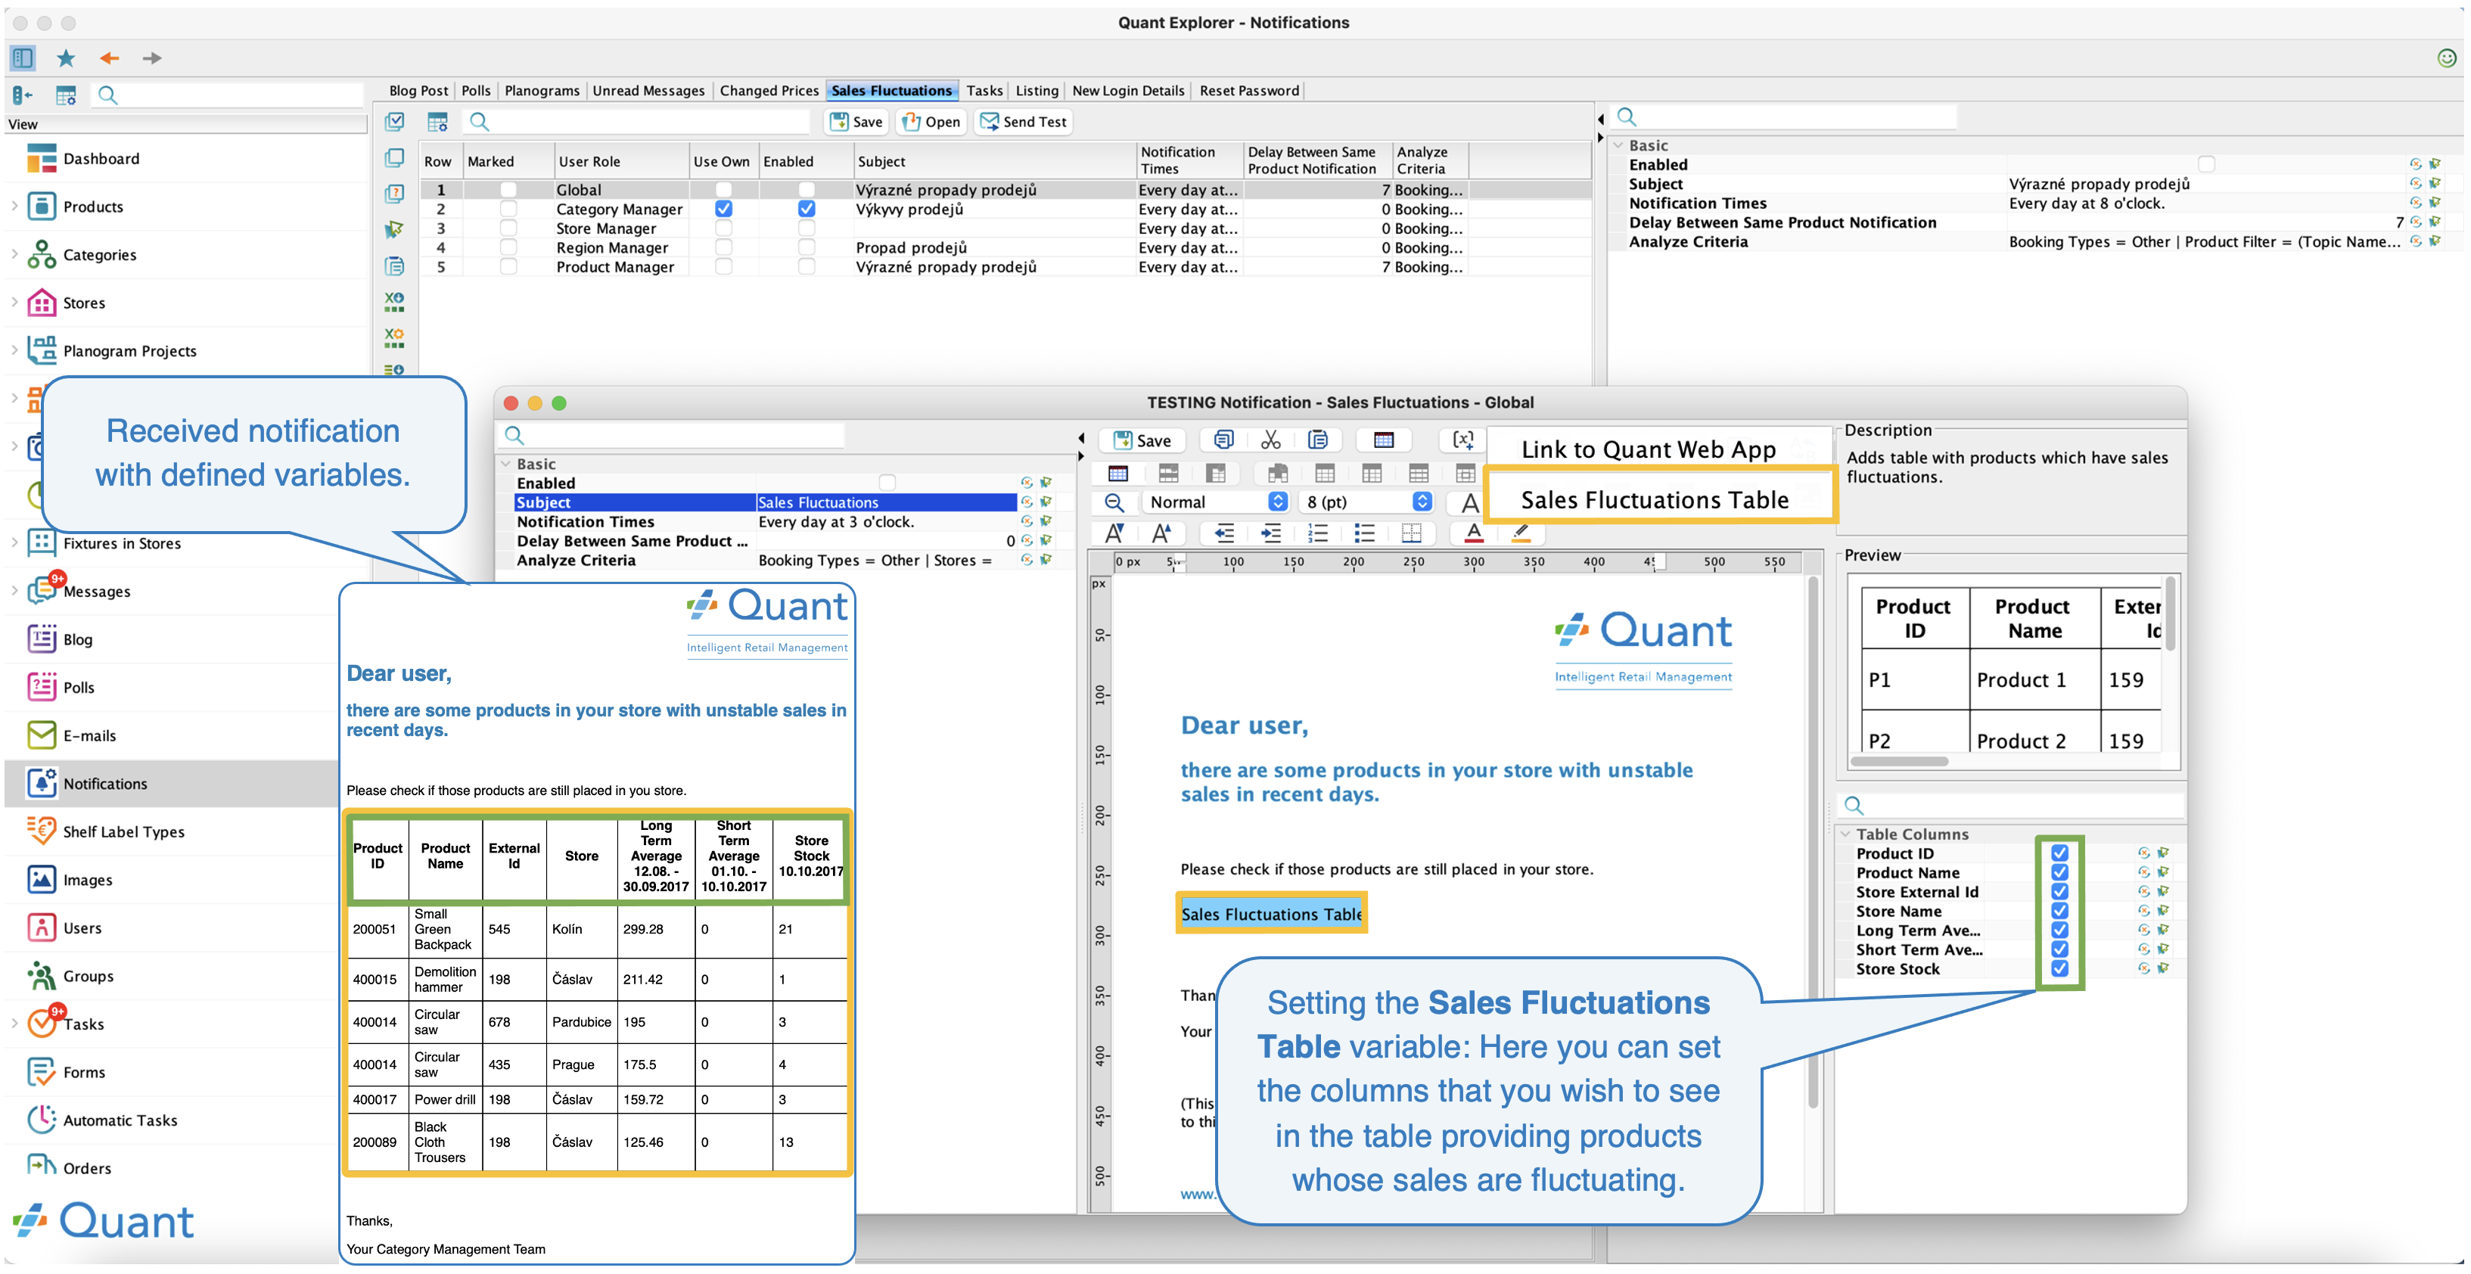The image size is (2471, 1274).
Task: Click Save in the notifications list toolbar
Action: 856,122
